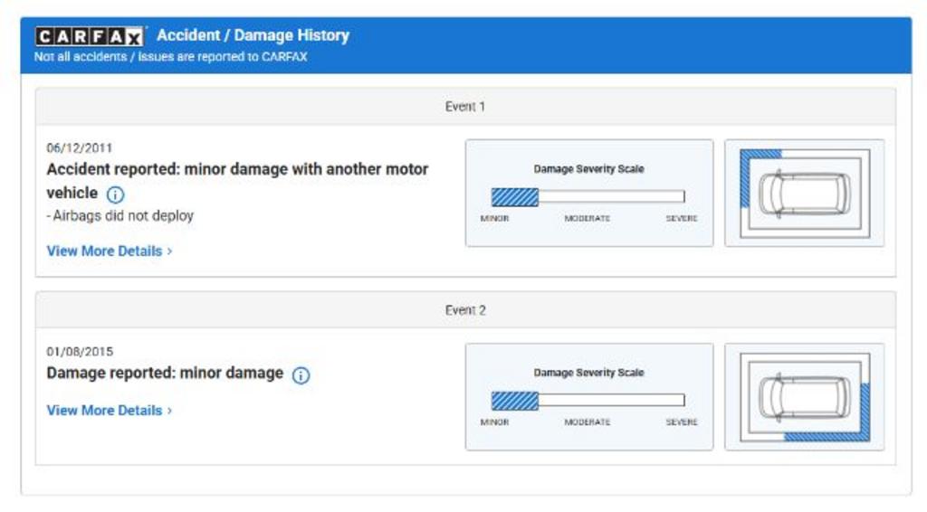The width and height of the screenshot is (927, 512).
Task: Click the Event 1 section header
Action: pyautogui.click(x=465, y=107)
